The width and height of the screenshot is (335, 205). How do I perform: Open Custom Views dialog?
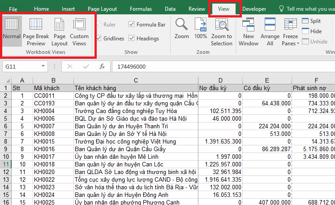coord(79,31)
